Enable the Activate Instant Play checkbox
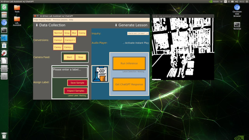Viewport: 249px width, 140px height. pyautogui.click(x=123, y=43)
